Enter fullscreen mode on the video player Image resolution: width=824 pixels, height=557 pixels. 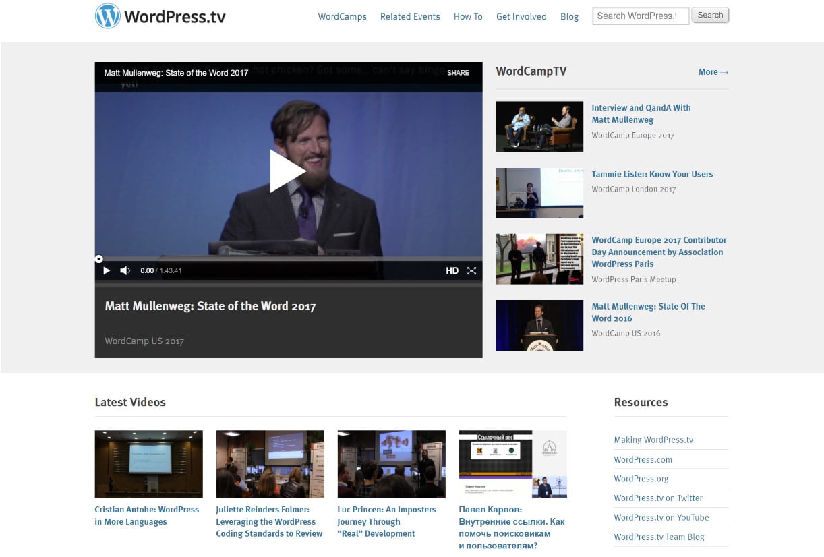[471, 270]
